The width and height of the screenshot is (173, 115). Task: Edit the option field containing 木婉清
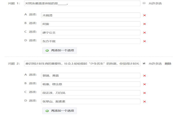pyautogui.click(x=91, y=15)
